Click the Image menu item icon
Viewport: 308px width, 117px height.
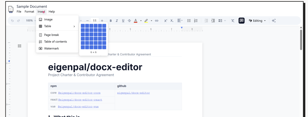pos(40,19)
